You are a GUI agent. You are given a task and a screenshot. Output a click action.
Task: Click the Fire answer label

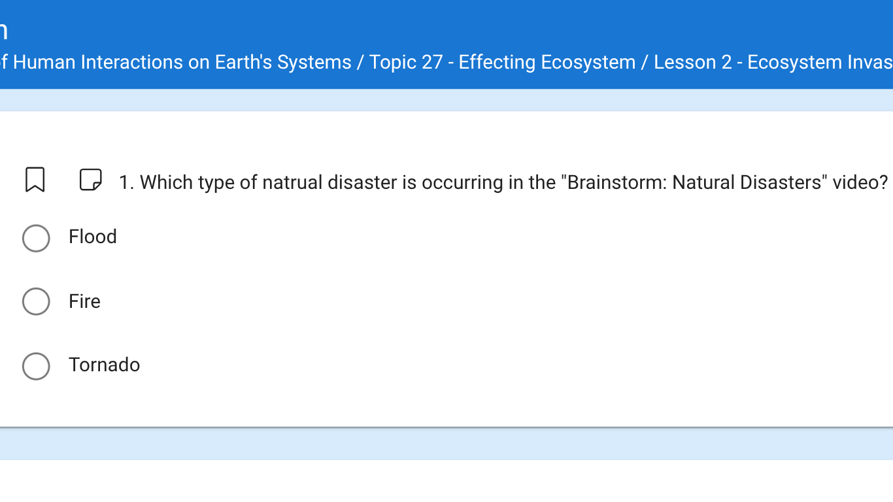pyautogui.click(x=85, y=301)
